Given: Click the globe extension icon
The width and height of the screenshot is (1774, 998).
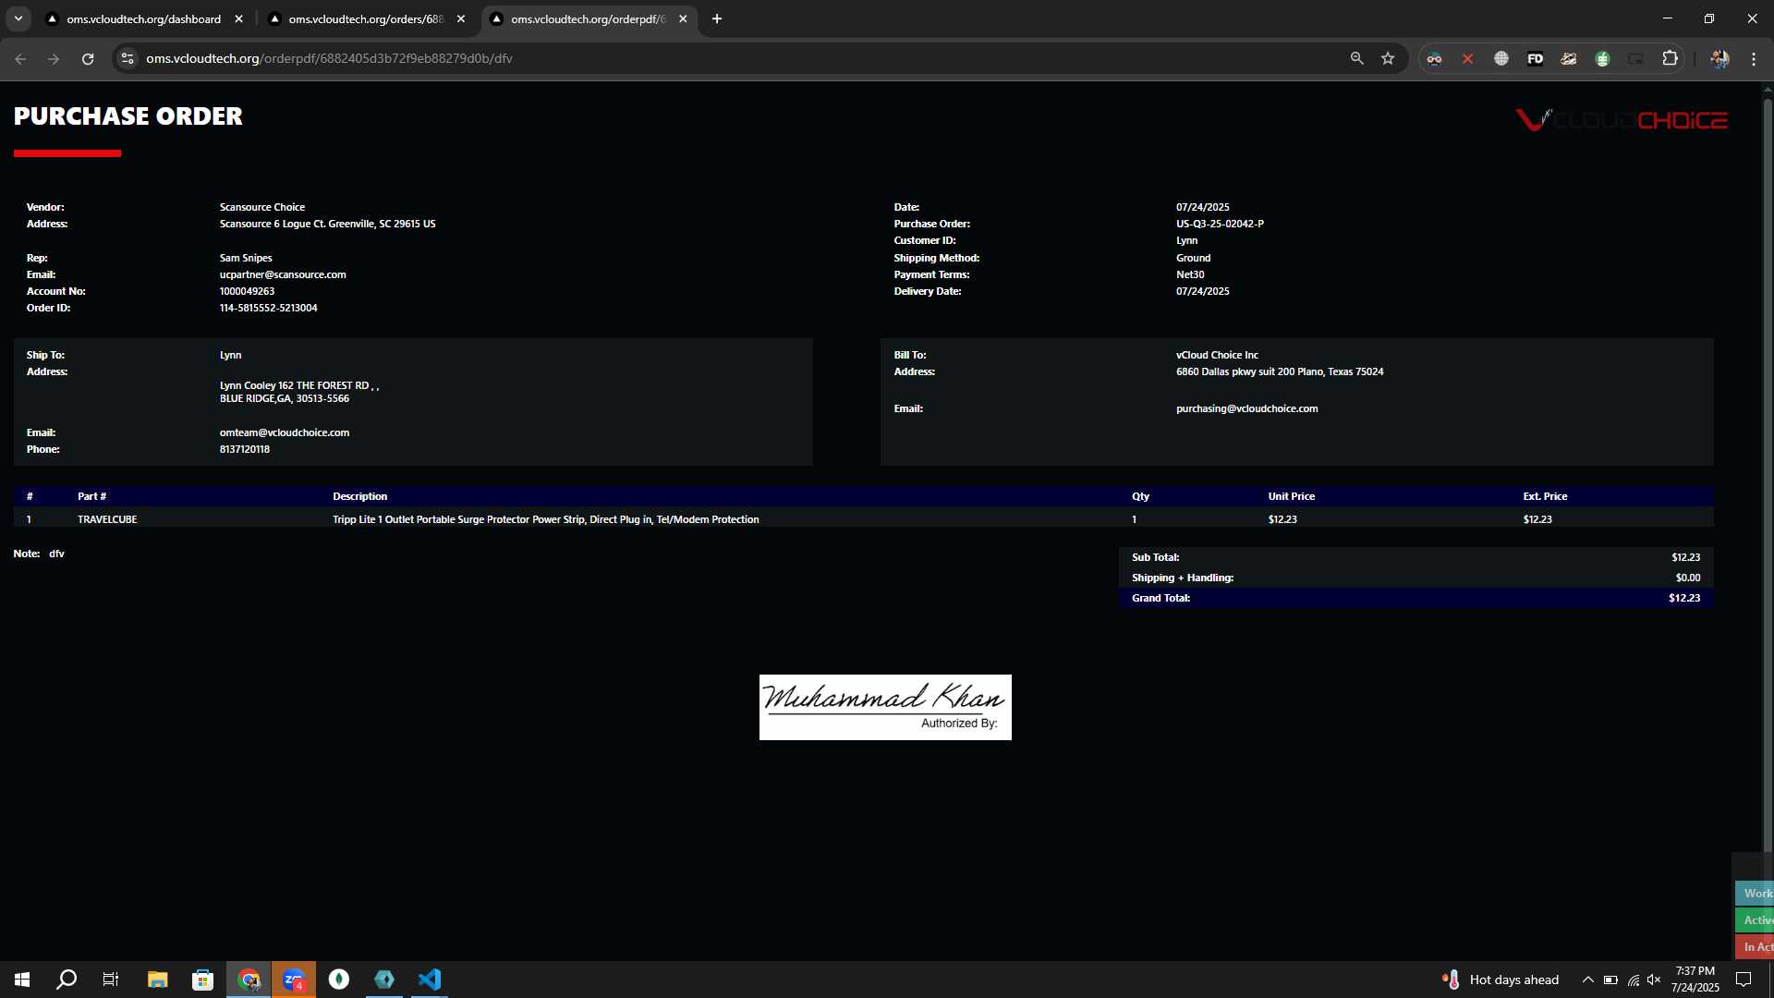Looking at the screenshot, I should 1501,58.
